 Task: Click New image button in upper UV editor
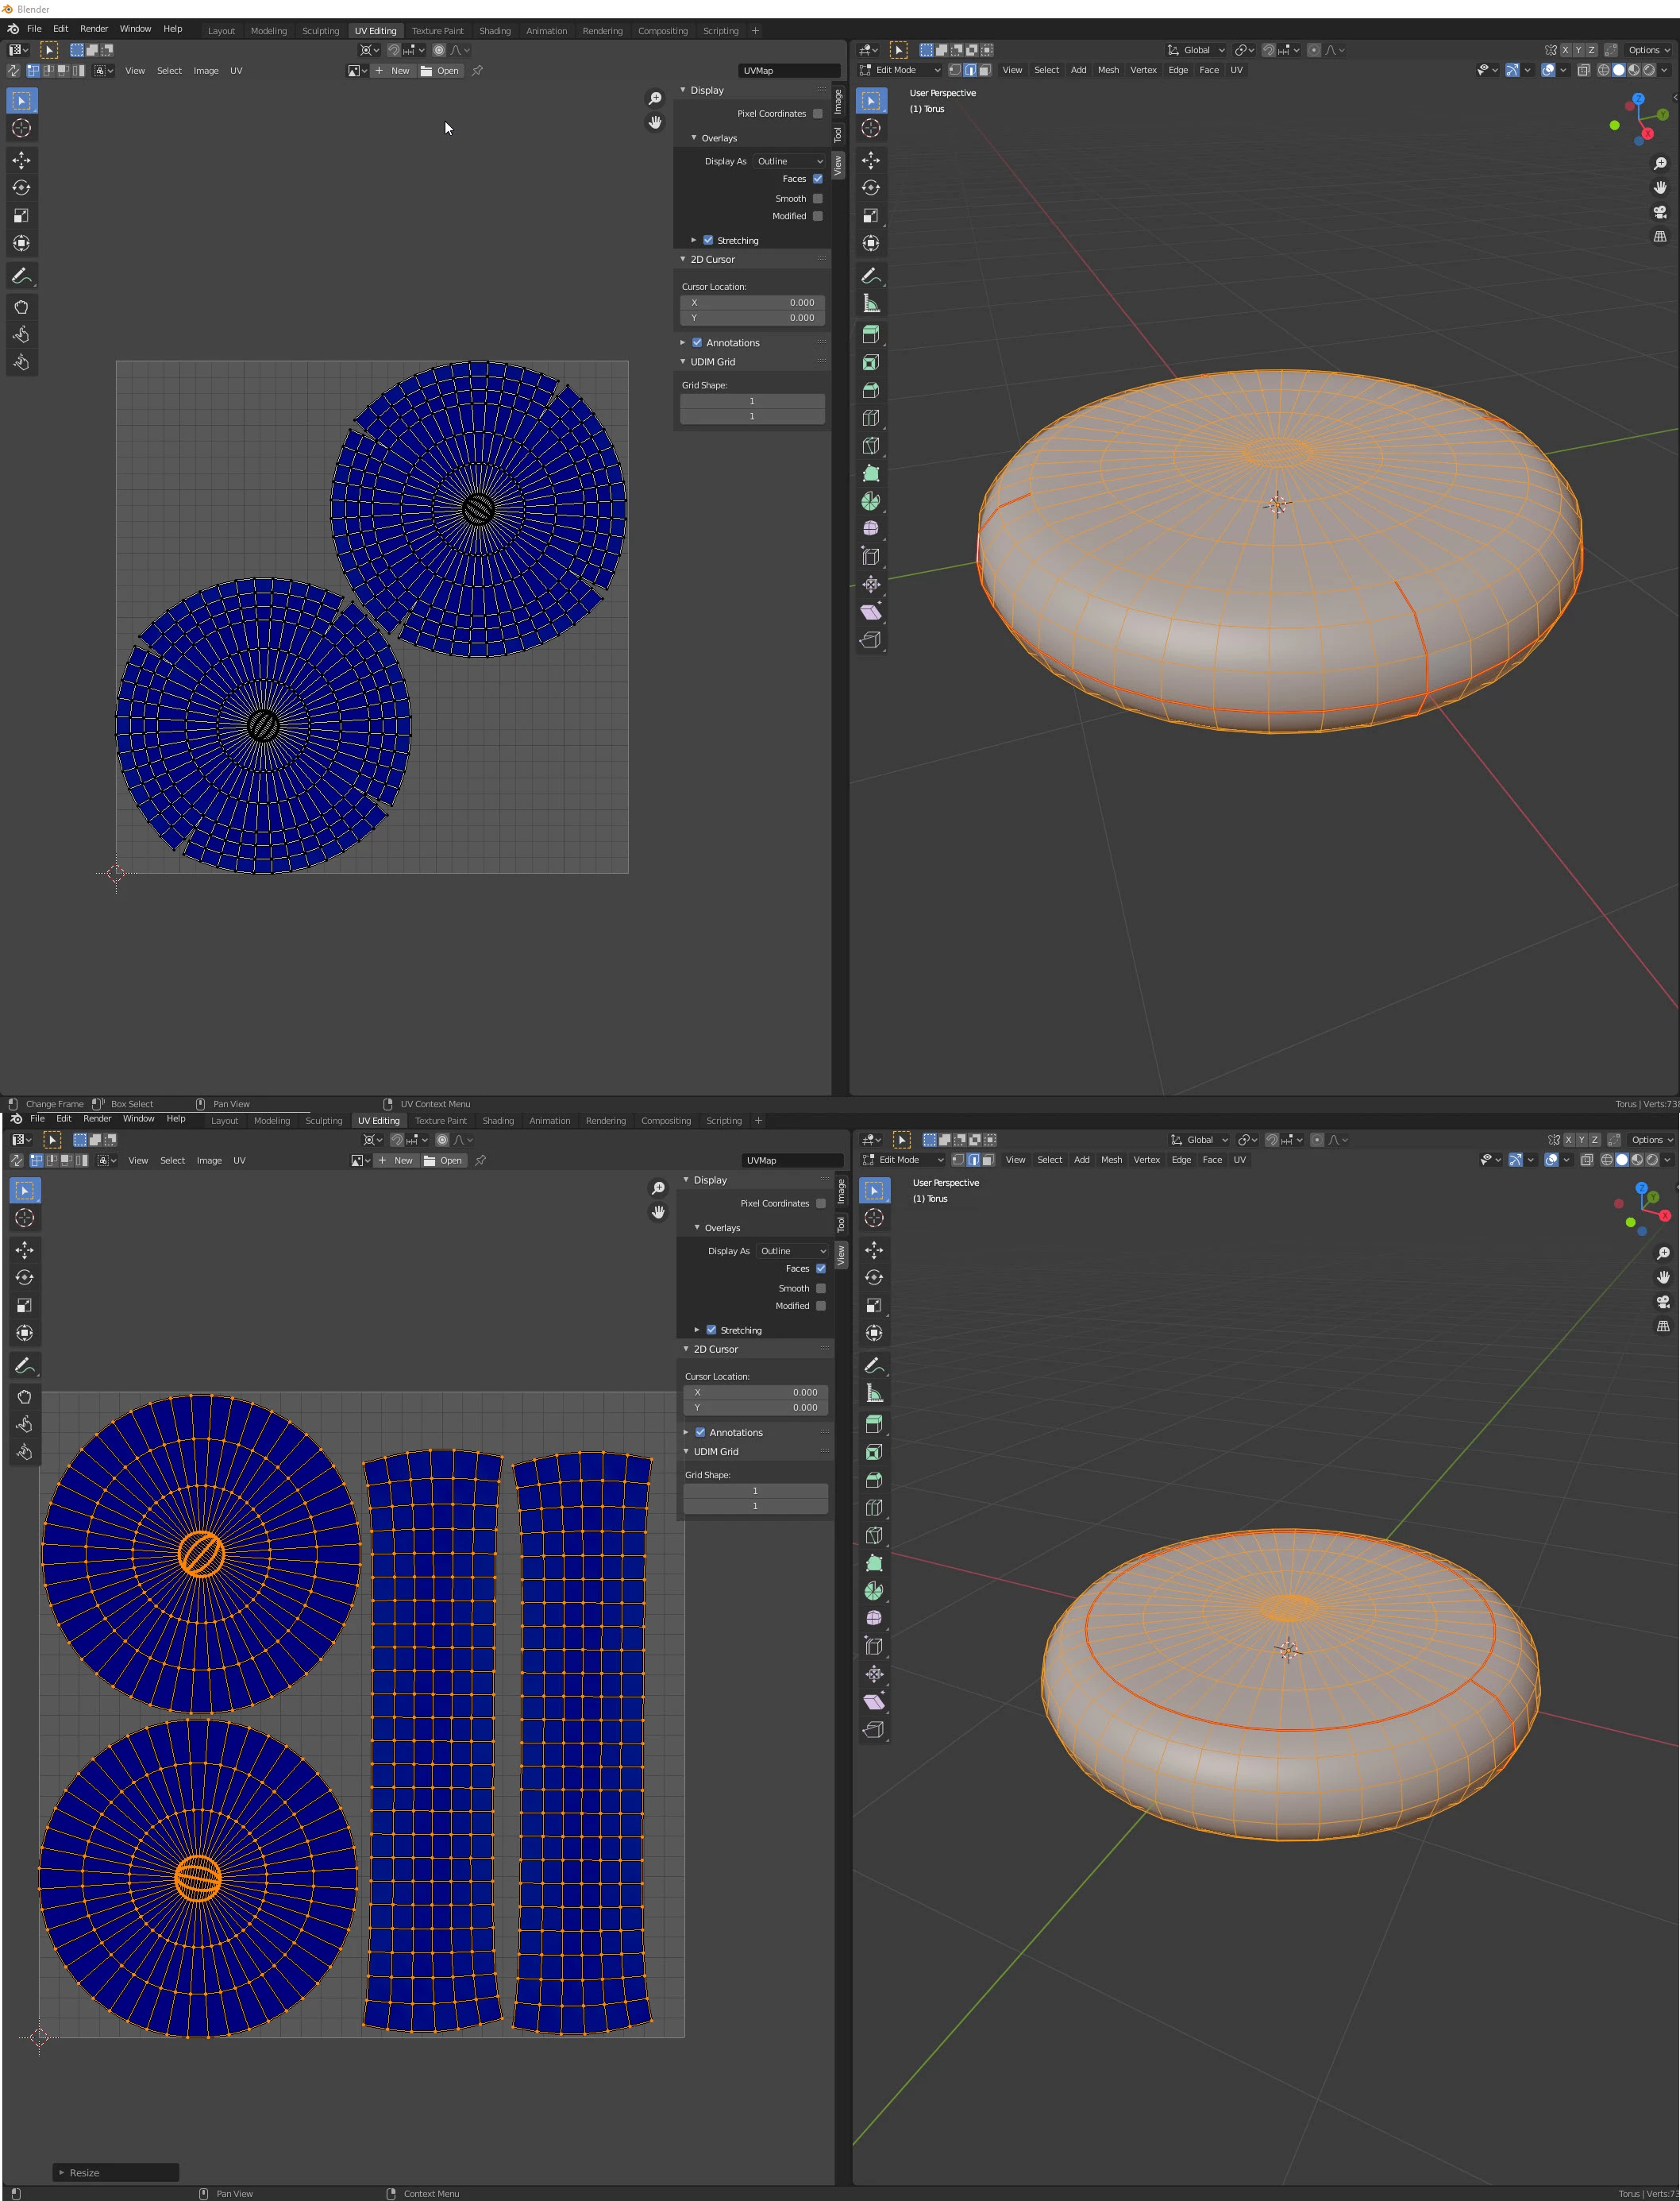pos(393,71)
